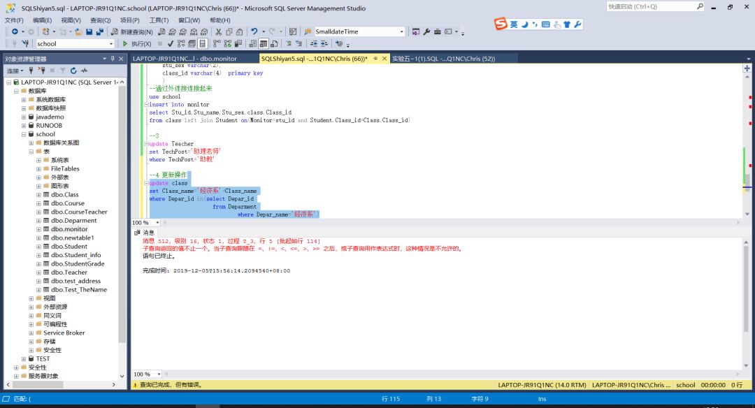Click the activity monitor icon in Object Explorer

tap(84, 71)
